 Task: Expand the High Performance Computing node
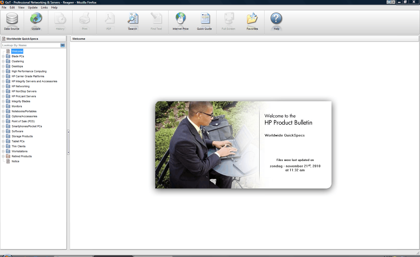click(3, 71)
